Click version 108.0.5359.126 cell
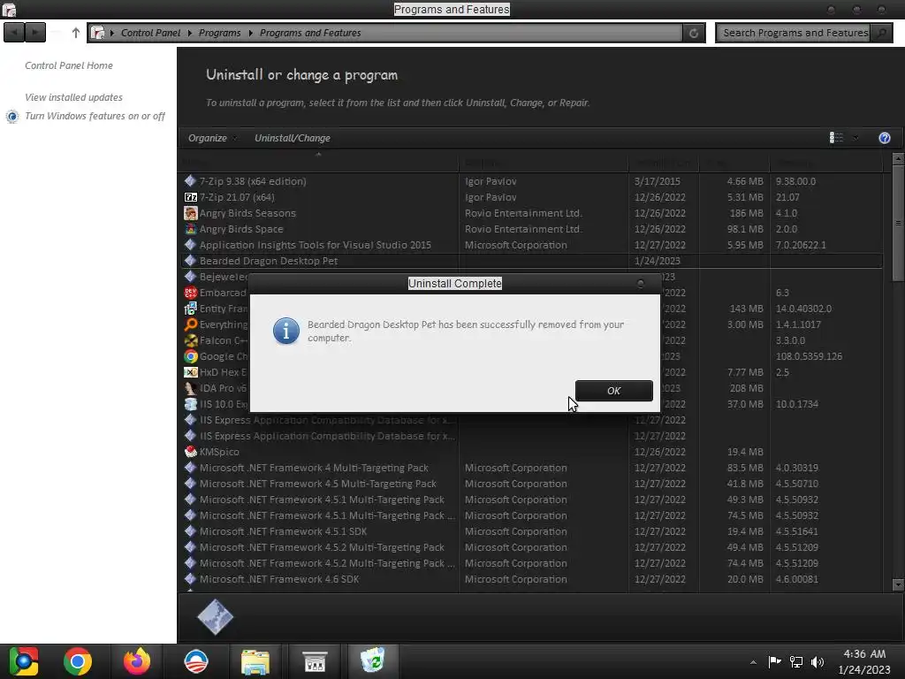 point(809,356)
